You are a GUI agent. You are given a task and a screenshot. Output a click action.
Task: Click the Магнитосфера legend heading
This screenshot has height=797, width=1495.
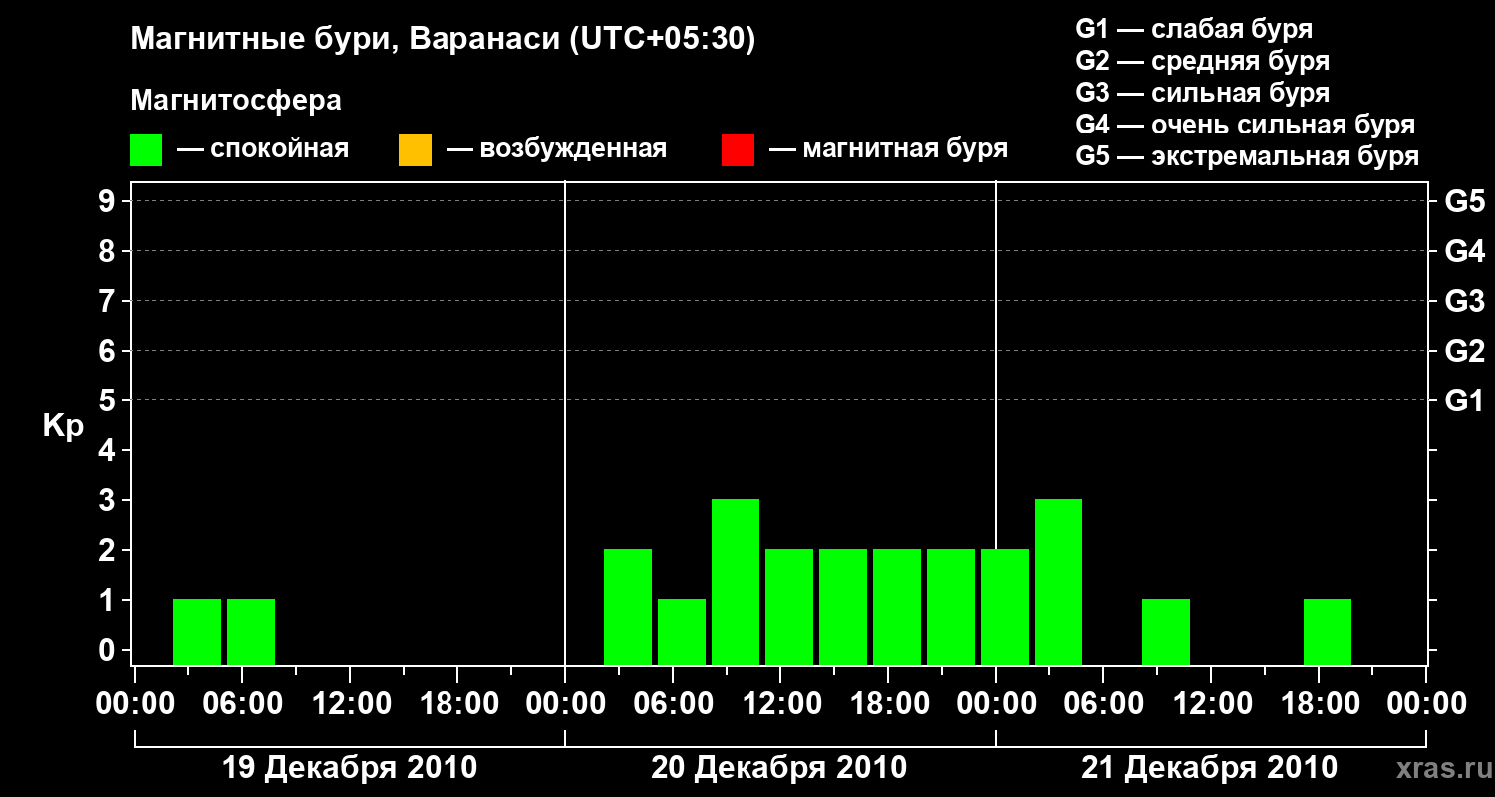point(235,101)
